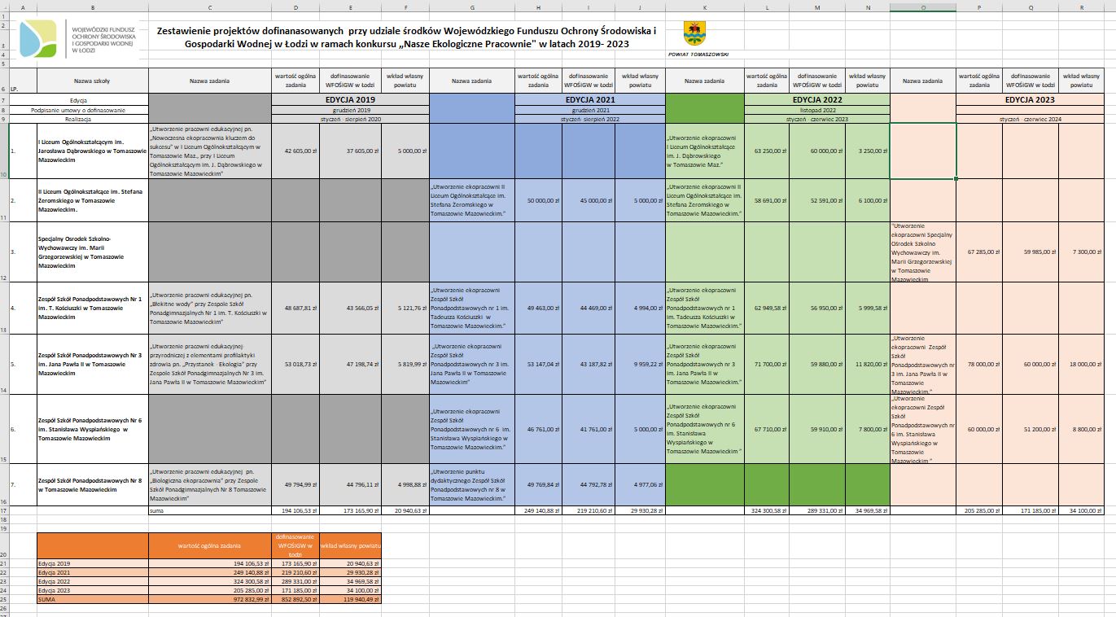Click the cell with value '71 700,00 zł'
The width and height of the screenshot is (1116, 617).
[768, 363]
